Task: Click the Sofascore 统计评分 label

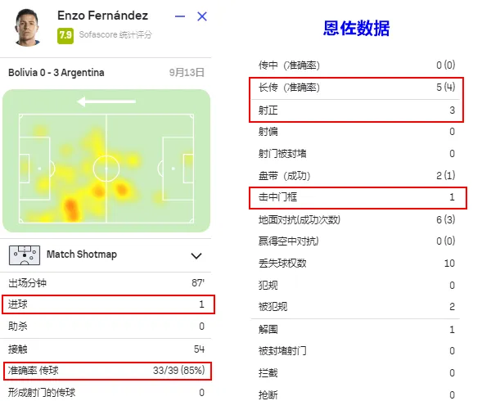Action: coord(115,34)
